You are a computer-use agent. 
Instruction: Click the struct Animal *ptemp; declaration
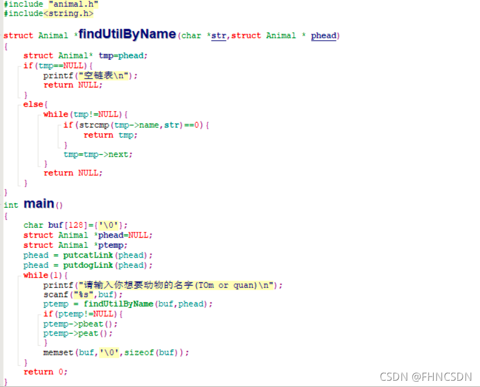(75, 246)
